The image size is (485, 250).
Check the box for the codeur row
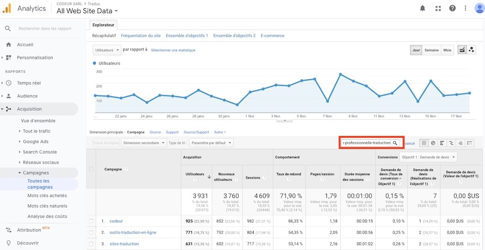(x=91, y=221)
